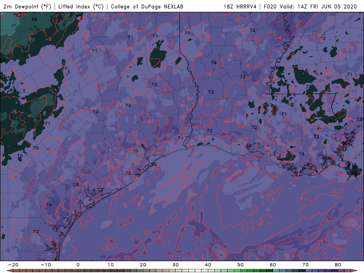Image resolution: width=364 pixels, height=273 pixels.
Task: Click the '40' tick label on color scale
Action: pos(208,265)
